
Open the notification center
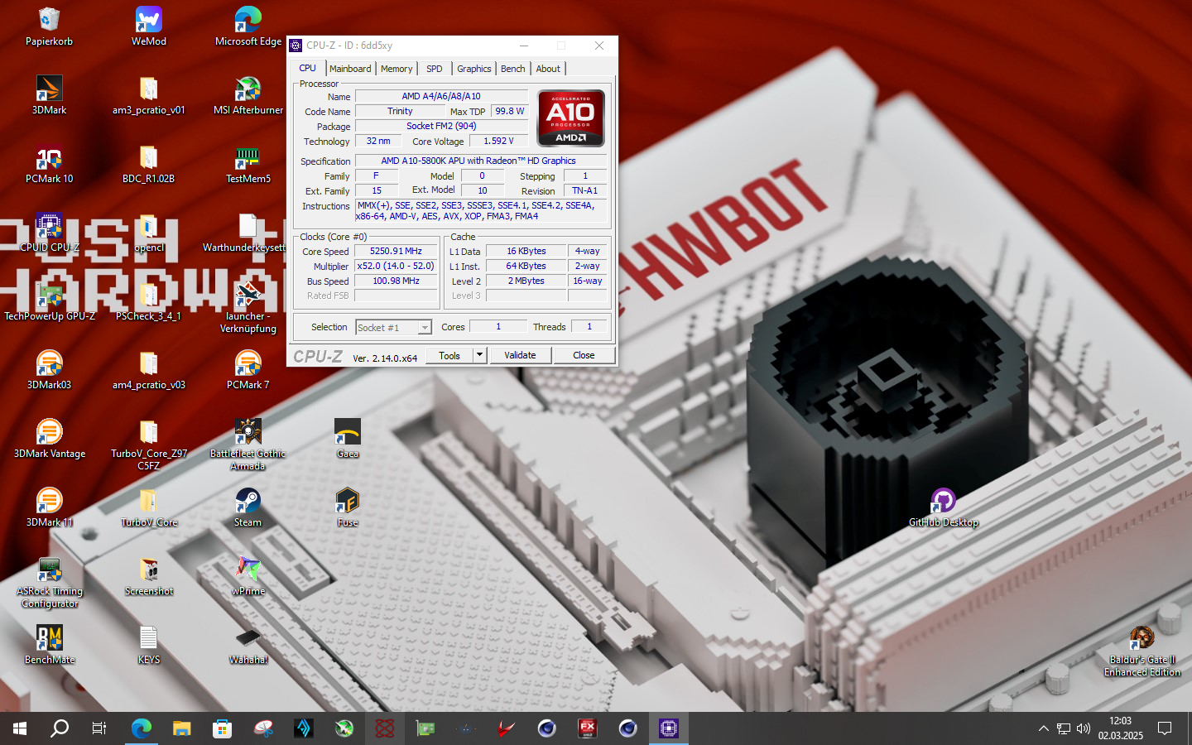(1165, 728)
